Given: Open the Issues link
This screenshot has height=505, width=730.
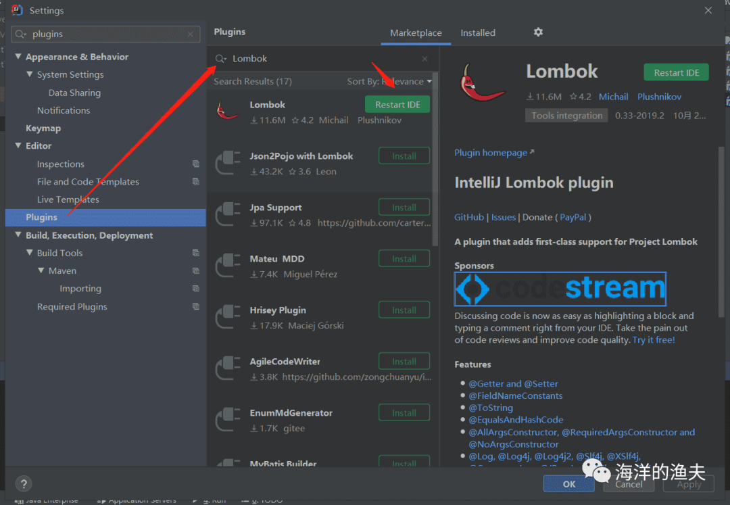Looking at the screenshot, I should [x=504, y=218].
